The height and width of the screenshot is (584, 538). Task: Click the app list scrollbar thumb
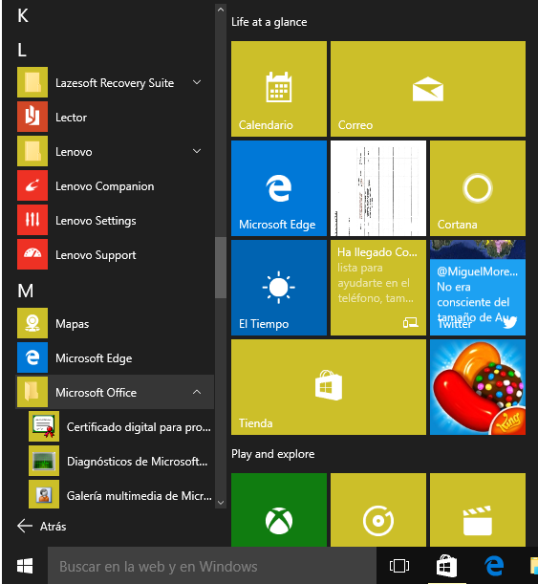coord(221,268)
